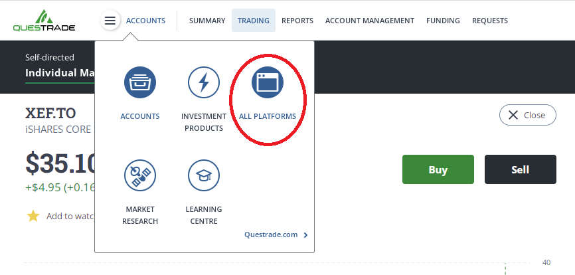Open the Accounts drawer icon
The width and height of the screenshot is (575, 275).
pos(140,82)
